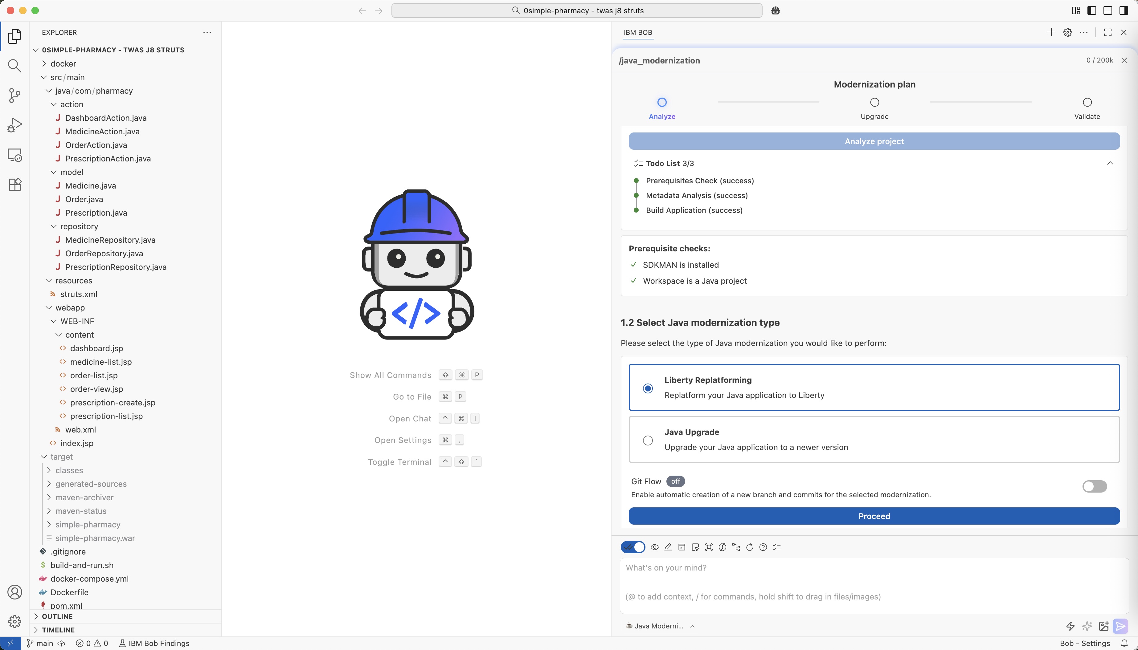Open the Java Modernization mode dropdown
Image resolution: width=1138 pixels, height=650 pixels.
(660, 626)
